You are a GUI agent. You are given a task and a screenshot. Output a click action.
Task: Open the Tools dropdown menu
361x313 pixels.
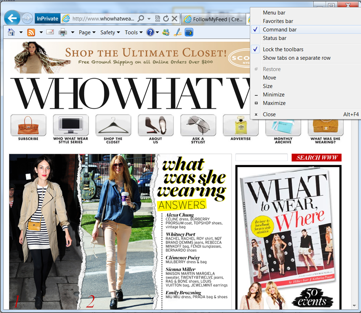coord(134,32)
